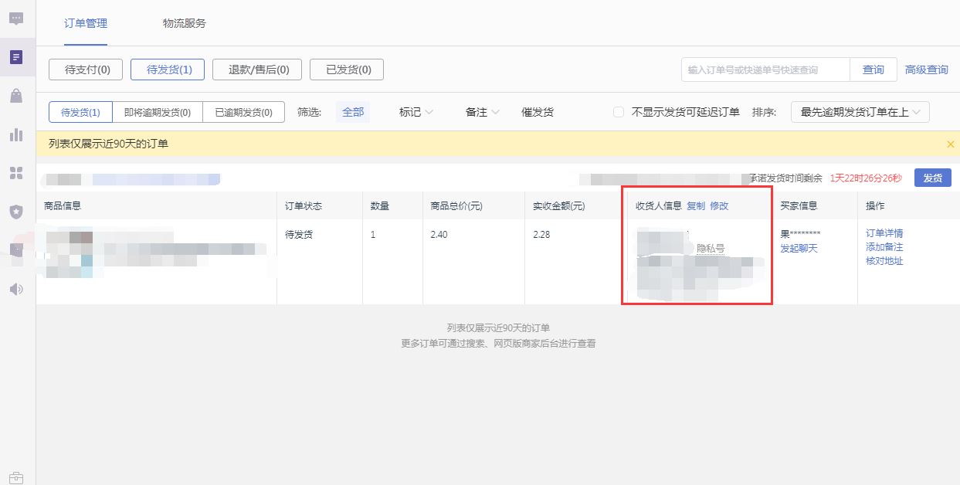This screenshot has height=485, width=960.
Task: Click the order document sidebar icon
Action: coord(16,57)
